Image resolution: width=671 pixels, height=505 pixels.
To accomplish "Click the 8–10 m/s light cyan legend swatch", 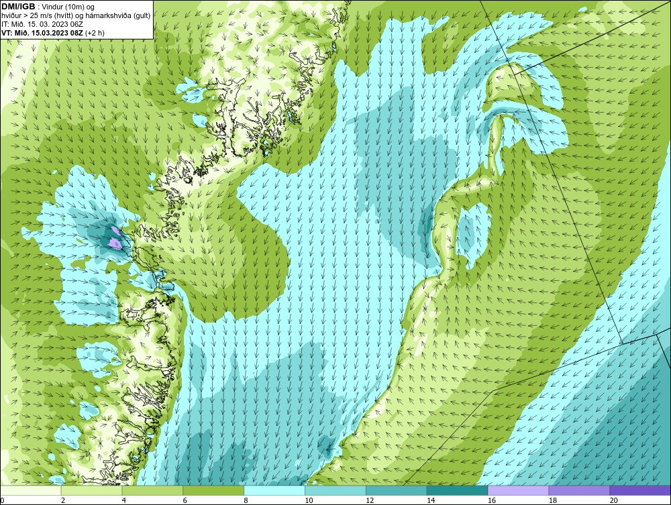I will (x=274, y=490).
